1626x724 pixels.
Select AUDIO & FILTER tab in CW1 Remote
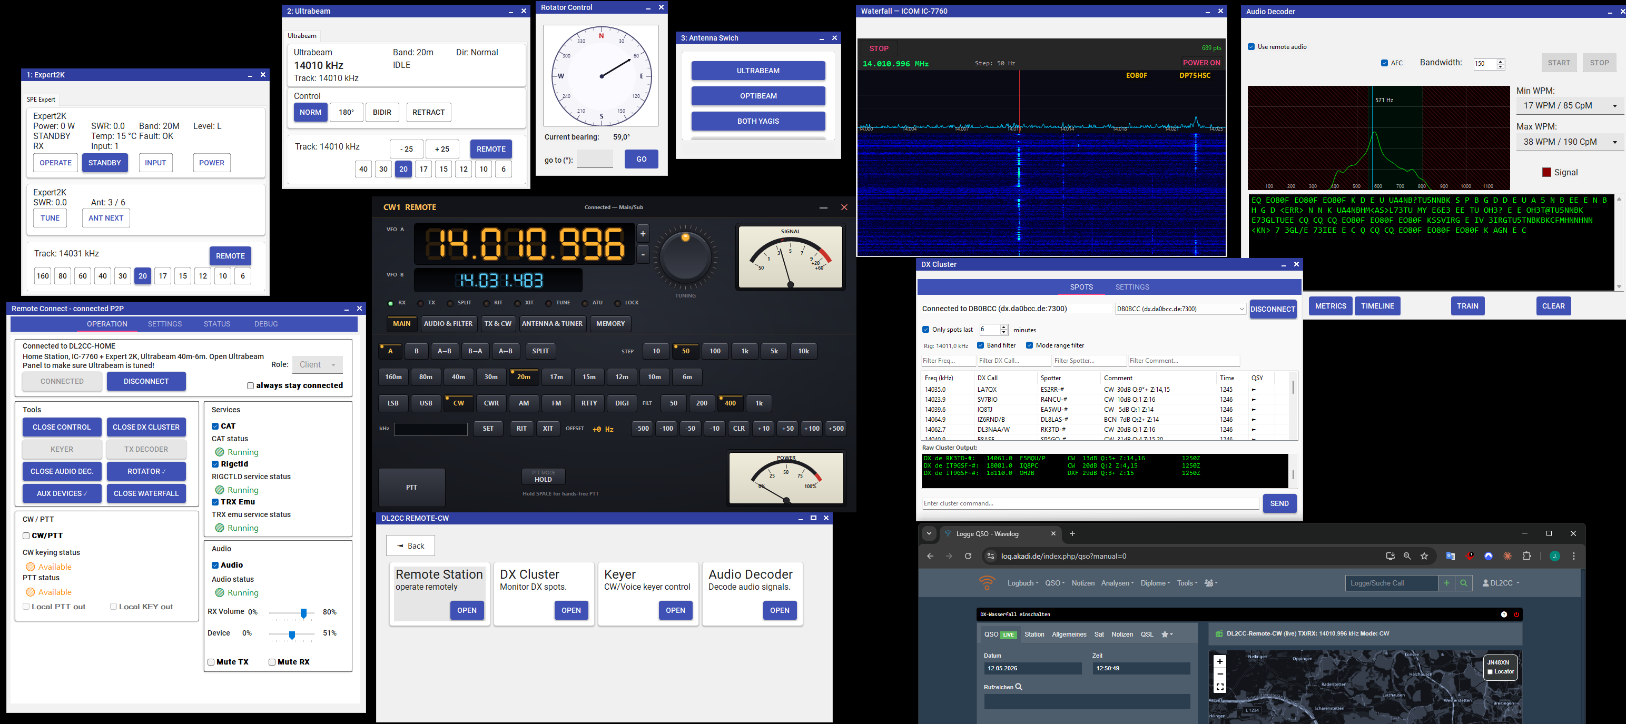[x=448, y=324]
